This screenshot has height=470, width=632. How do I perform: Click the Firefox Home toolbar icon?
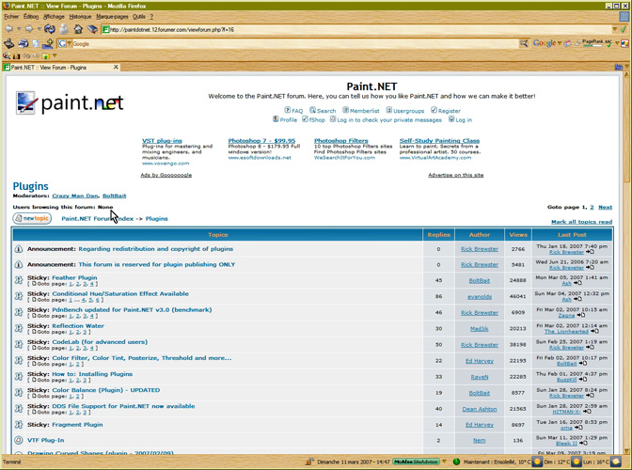pyautogui.click(x=78, y=29)
